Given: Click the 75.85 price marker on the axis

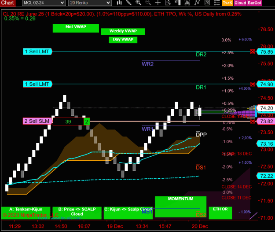Looking at the screenshot, I should tap(266, 52).
